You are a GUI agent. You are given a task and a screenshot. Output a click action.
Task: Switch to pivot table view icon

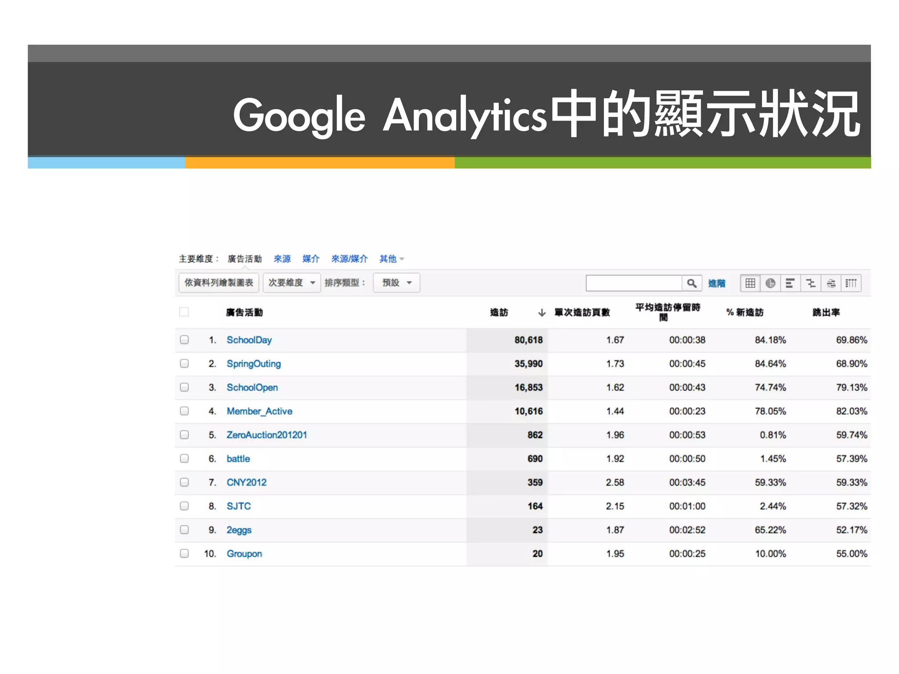point(851,283)
